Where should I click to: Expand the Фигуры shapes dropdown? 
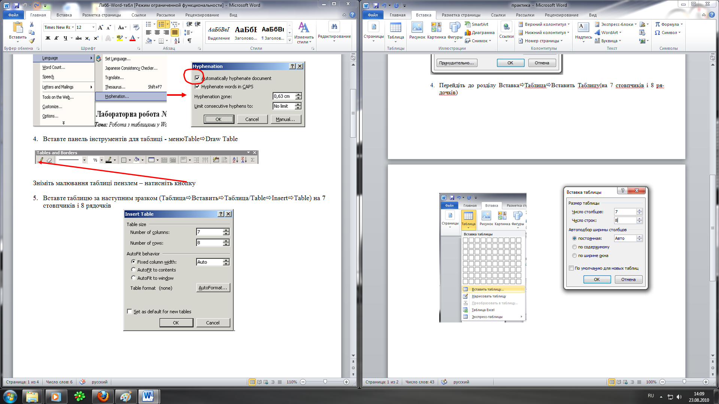pyautogui.click(x=455, y=37)
